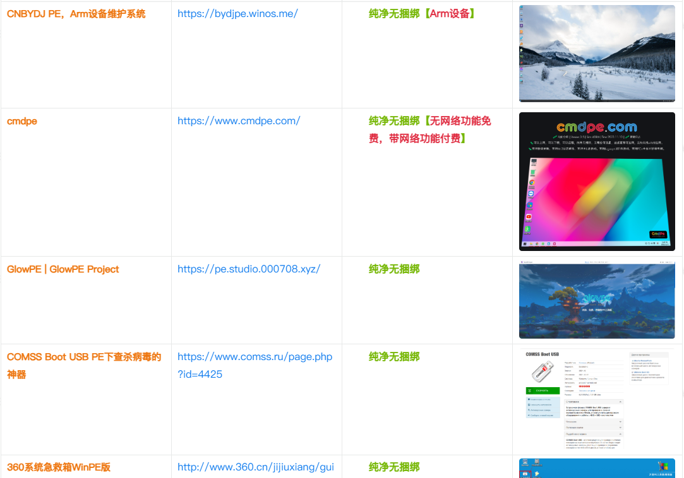Open the snowy mountain desktop thumbnail
This screenshot has width=684, height=478.
click(x=597, y=54)
